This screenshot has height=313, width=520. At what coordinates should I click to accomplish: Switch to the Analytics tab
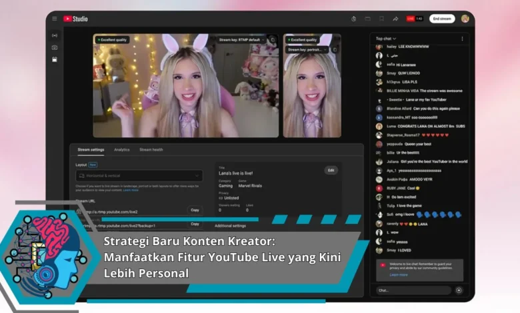[x=121, y=150]
